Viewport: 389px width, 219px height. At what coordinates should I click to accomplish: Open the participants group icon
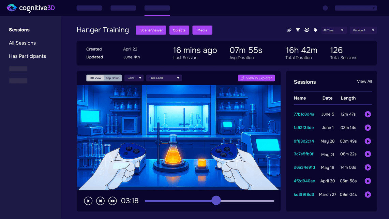click(306, 30)
